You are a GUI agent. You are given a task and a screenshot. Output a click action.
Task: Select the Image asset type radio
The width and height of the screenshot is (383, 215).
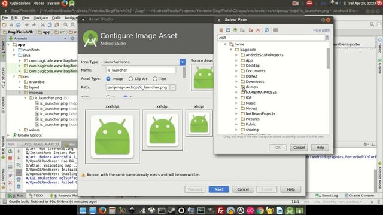(108, 79)
